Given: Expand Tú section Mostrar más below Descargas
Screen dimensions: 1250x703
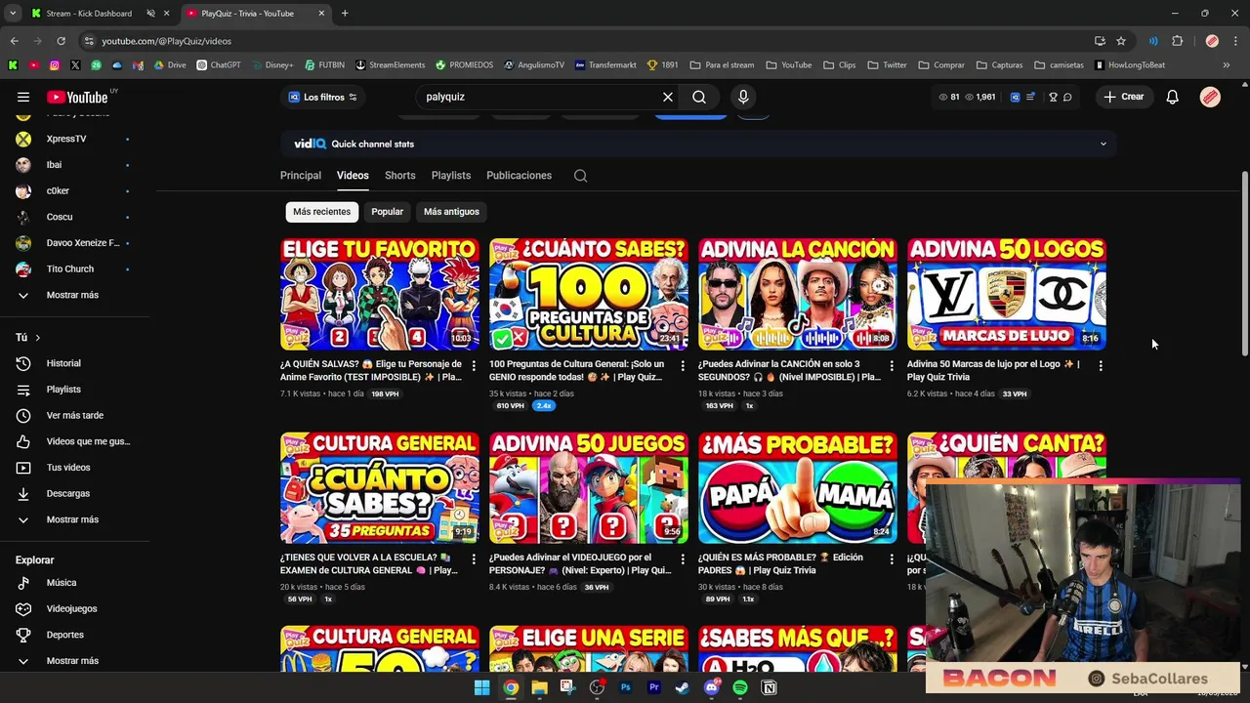Looking at the screenshot, I should tap(74, 519).
